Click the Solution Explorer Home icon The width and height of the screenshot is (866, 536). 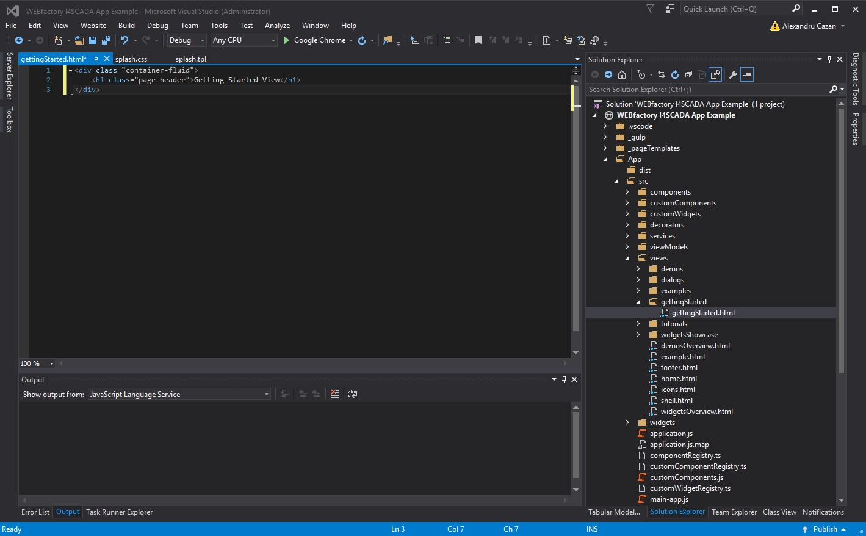coord(622,74)
